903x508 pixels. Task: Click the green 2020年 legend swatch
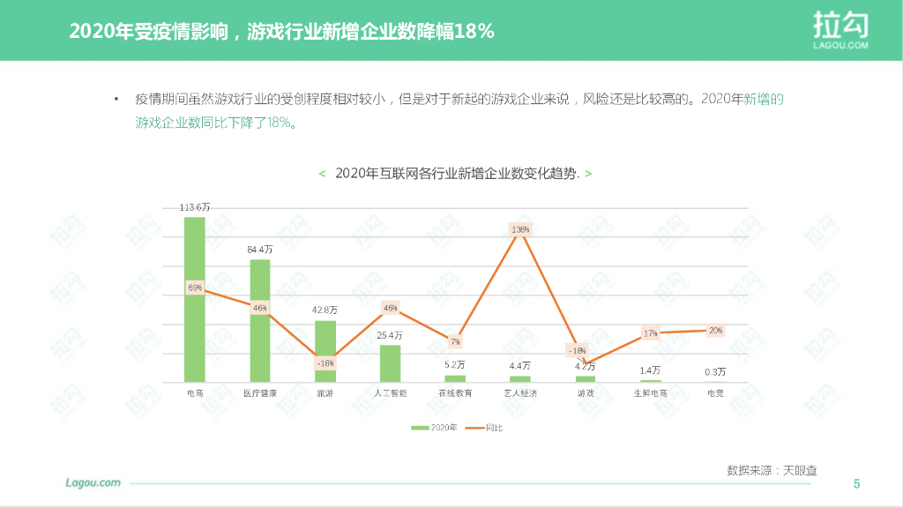coord(420,428)
